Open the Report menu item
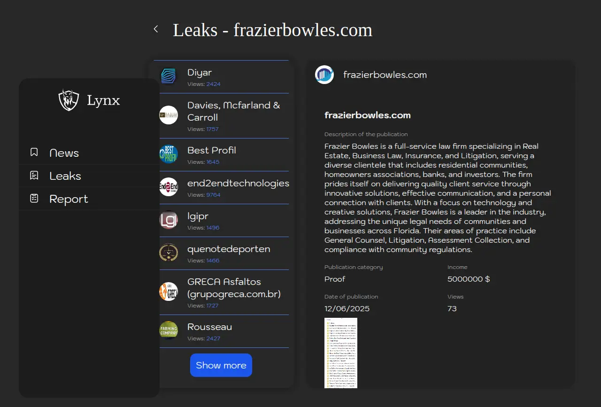 click(x=69, y=199)
